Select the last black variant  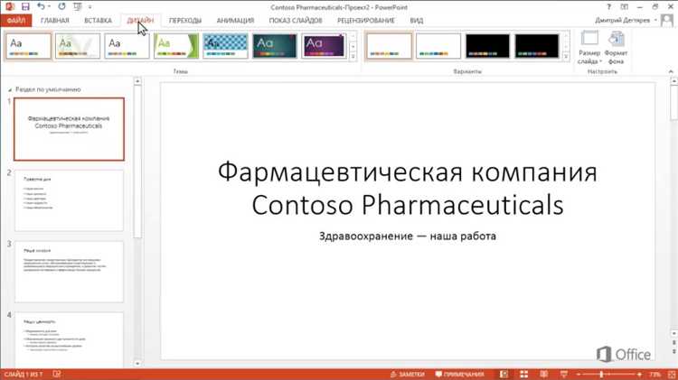pyautogui.click(x=537, y=46)
